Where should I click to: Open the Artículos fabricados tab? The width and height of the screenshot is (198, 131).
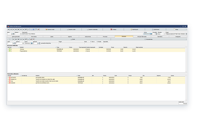pos(142,36)
